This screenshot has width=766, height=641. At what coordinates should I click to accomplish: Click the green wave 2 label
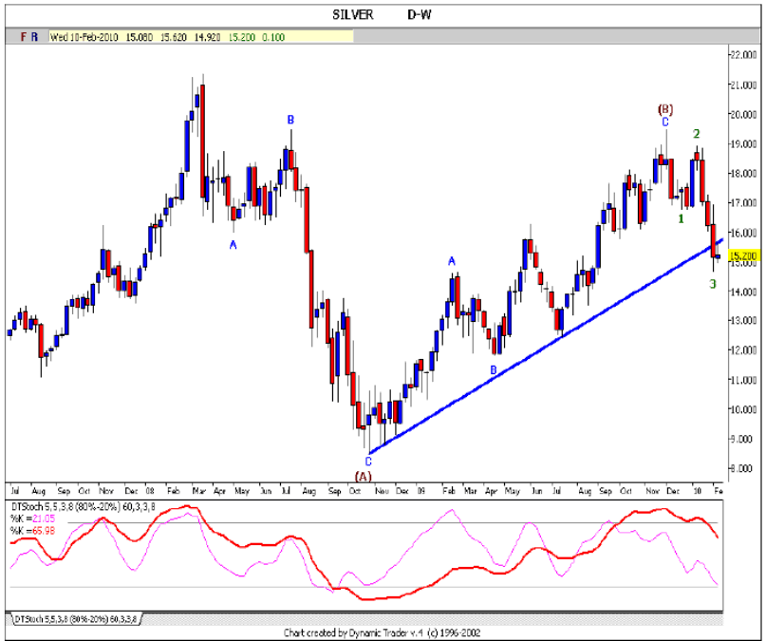pos(696,134)
